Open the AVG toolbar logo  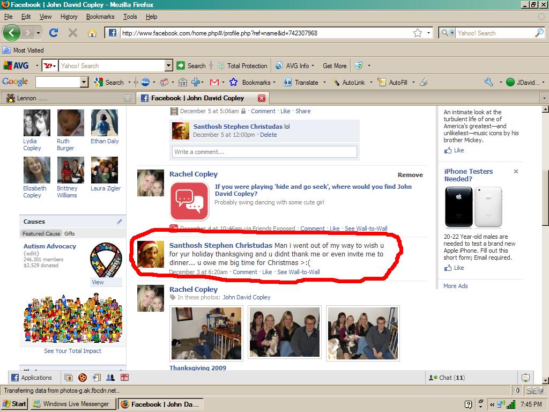click(17, 65)
